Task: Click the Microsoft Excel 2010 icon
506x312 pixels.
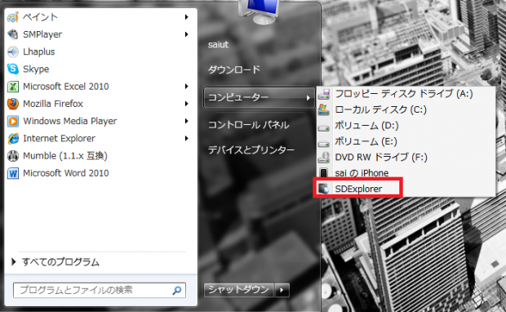Action: (x=13, y=87)
